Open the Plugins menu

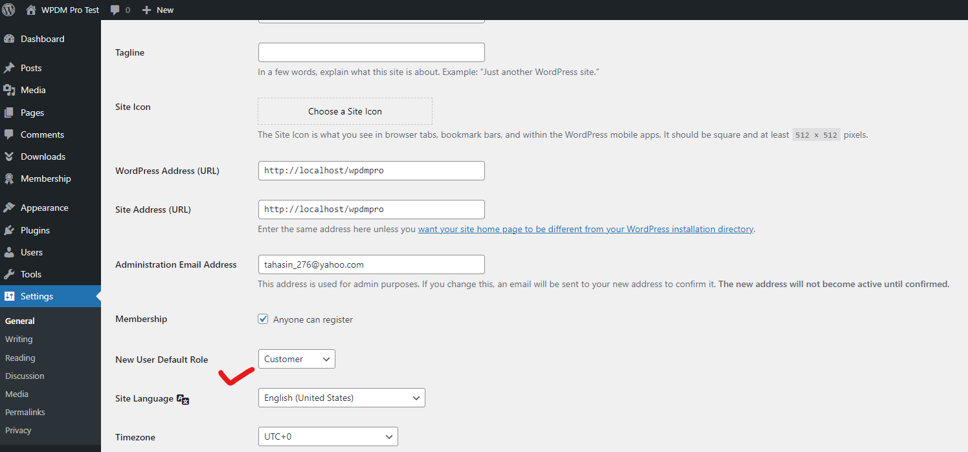click(51, 230)
